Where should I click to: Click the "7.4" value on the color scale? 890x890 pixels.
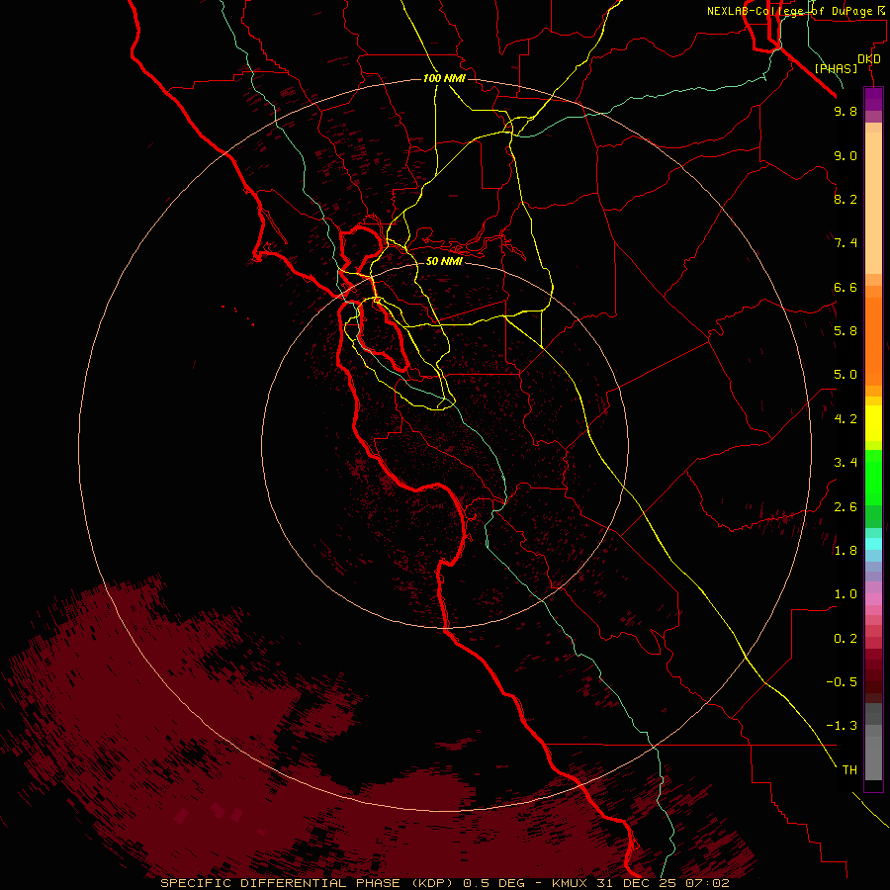pos(845,243)
